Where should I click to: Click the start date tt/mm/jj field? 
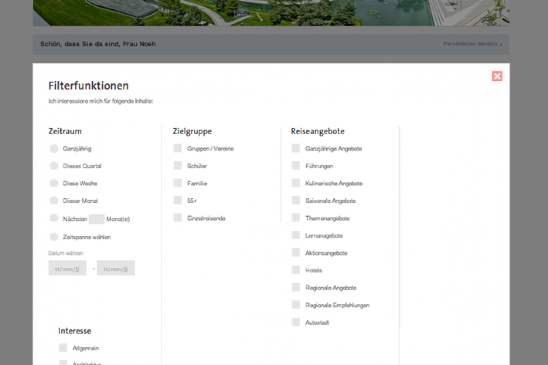click(67, 268)
